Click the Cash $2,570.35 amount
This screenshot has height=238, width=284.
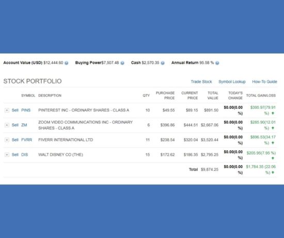coord(150,63)
